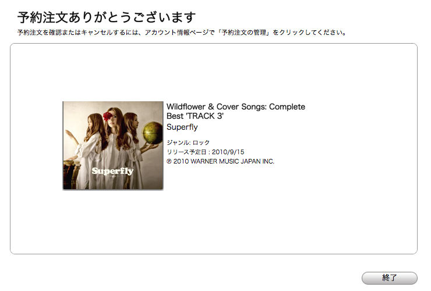431x291 pixels.
Task: Click the 終了 button to finish
Action: pyautogui.click(x=389, y=278)
